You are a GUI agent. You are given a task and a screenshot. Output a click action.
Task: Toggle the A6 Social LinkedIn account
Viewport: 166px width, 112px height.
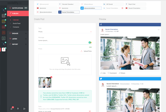pyautogui.click(x=113, y=4)
